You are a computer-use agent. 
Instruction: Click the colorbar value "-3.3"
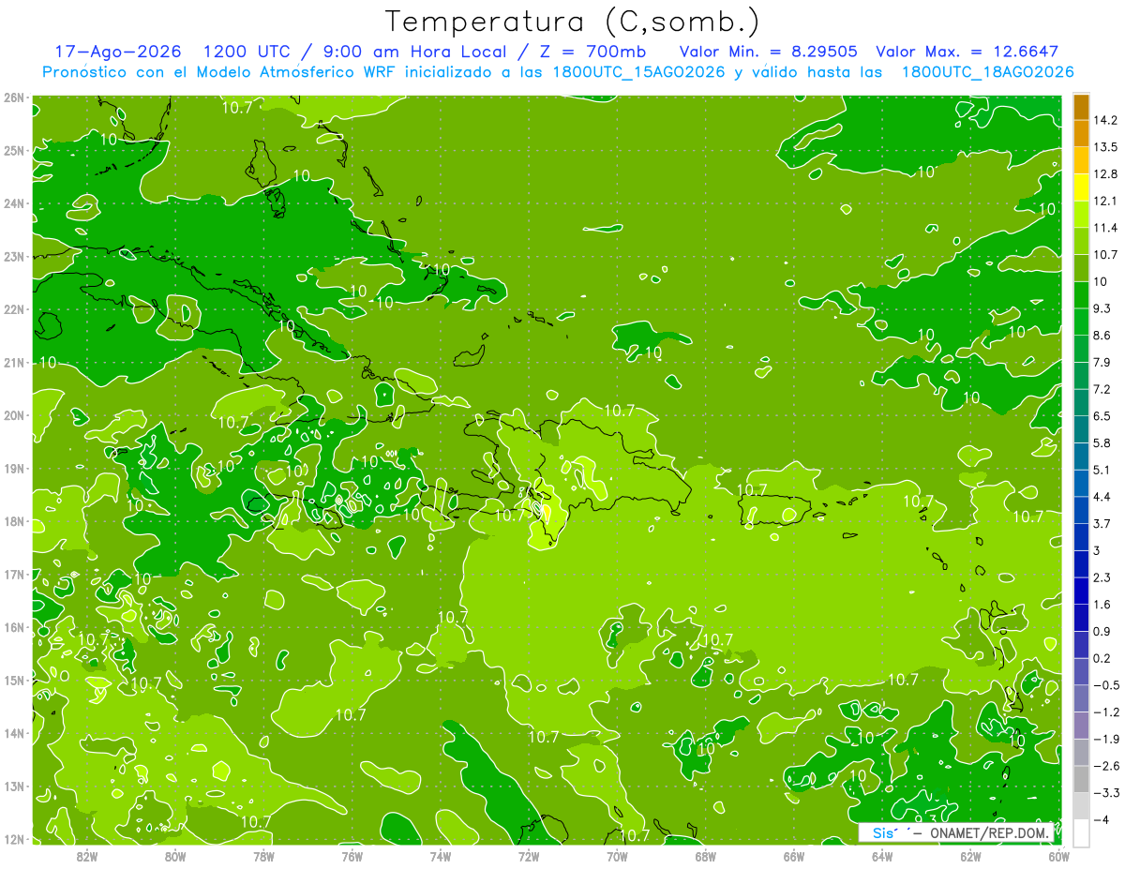[x=1106, y=792]
